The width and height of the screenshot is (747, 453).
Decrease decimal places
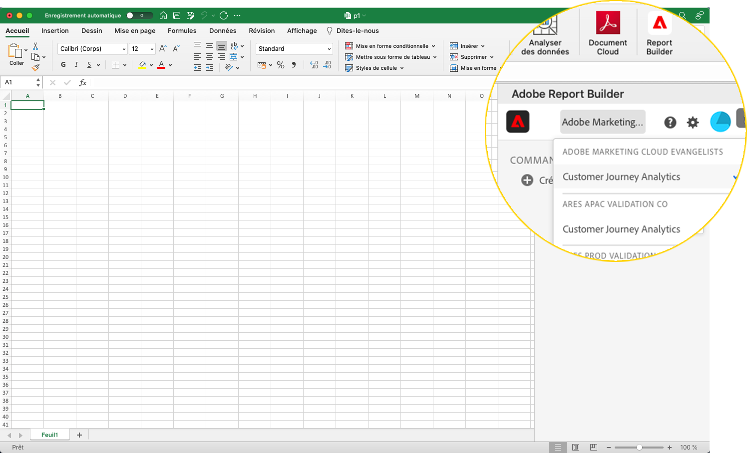pos(327,65)
